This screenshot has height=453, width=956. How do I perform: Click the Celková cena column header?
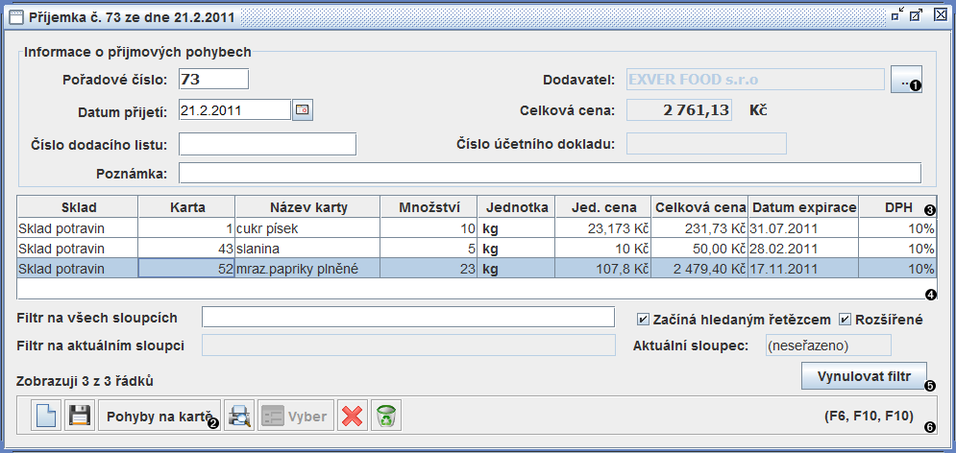(x=699, y=207)
